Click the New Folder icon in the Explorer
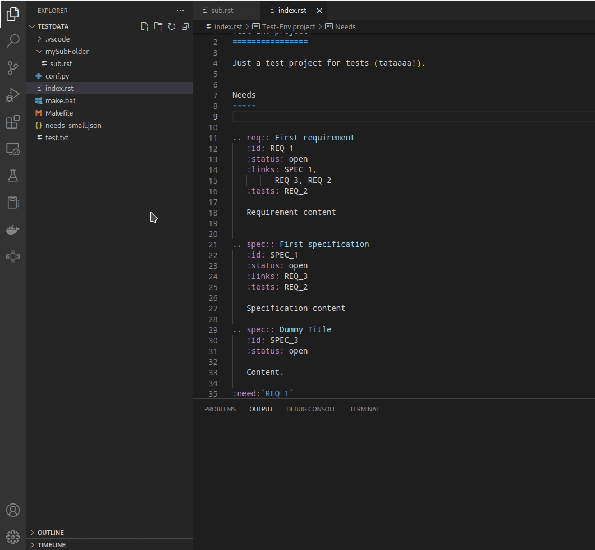 pyautogui.click(x=158, y=26)
